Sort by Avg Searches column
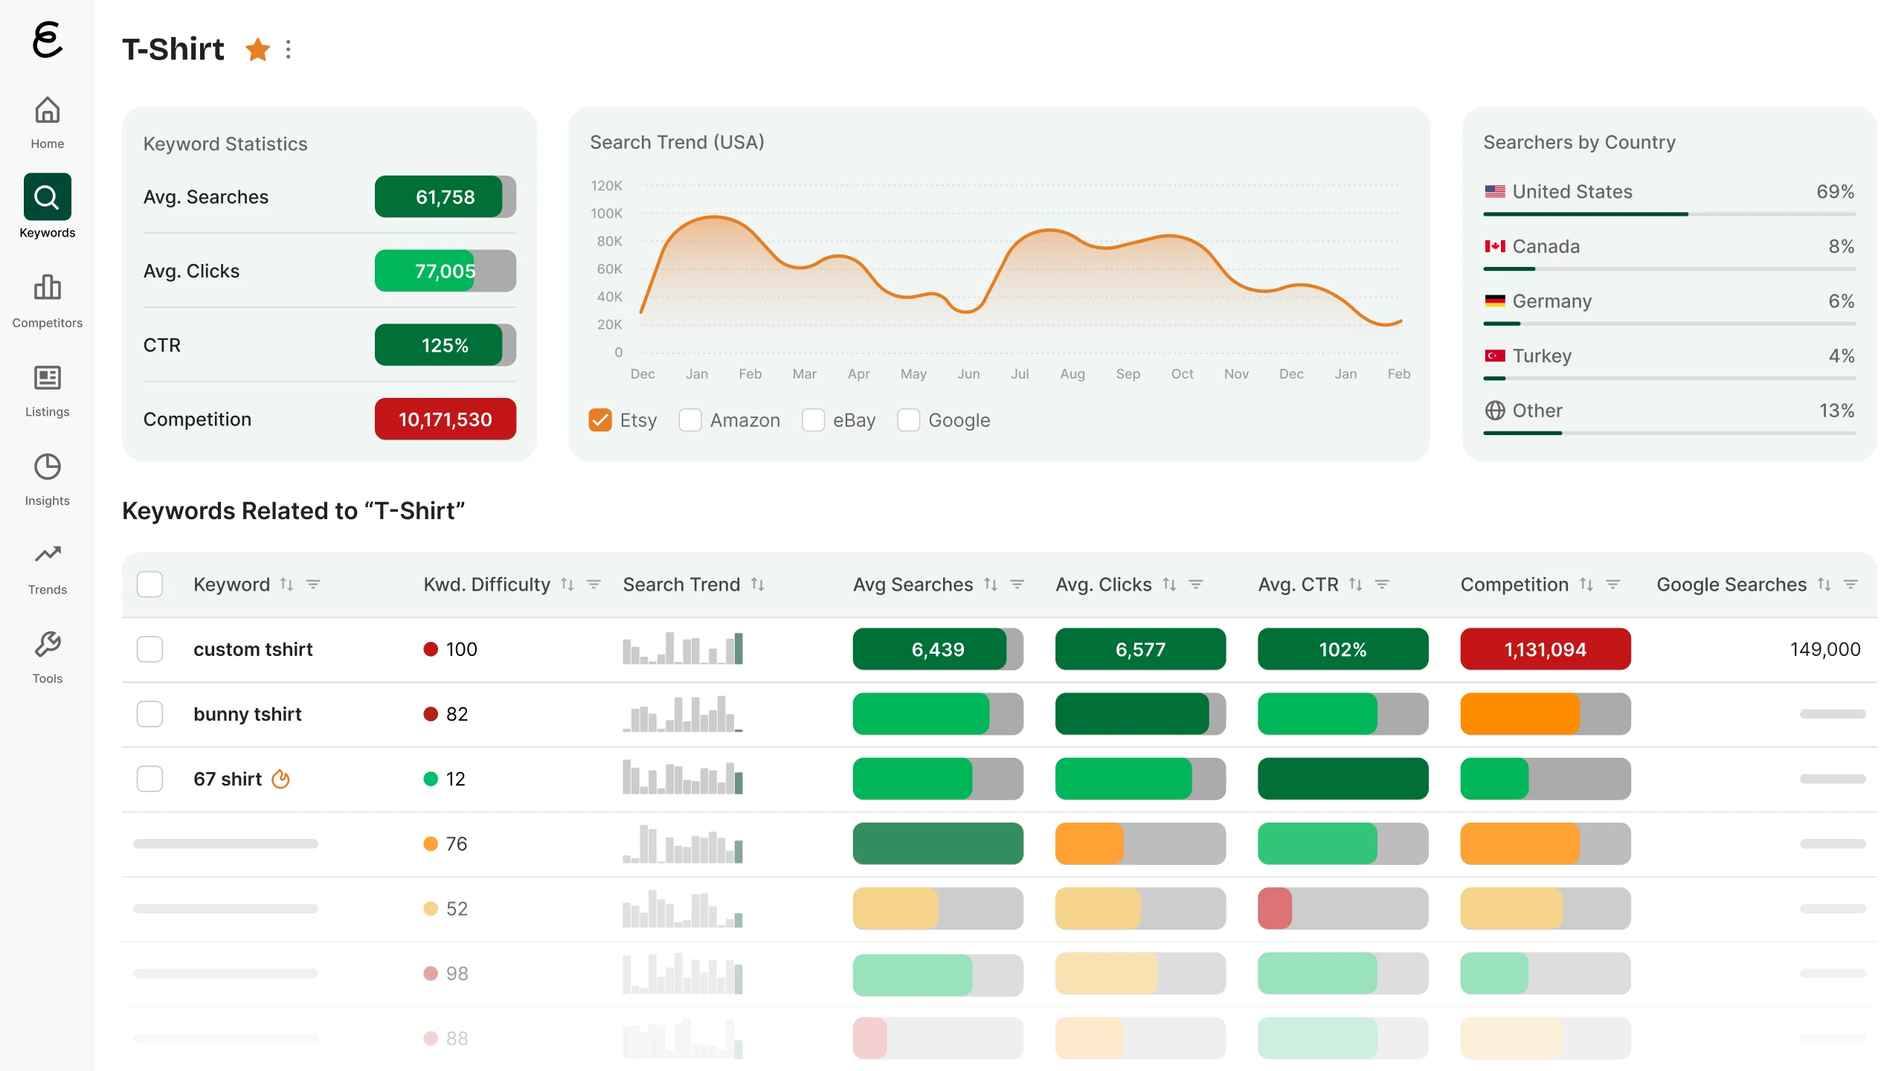The width and height of the screenshot is (1904, 1071). pyautogui.click(x=991, y=585)
